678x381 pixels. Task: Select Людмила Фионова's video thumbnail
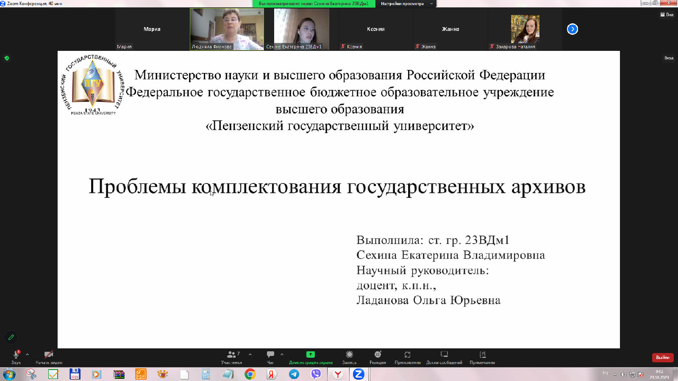coord(227,29)
